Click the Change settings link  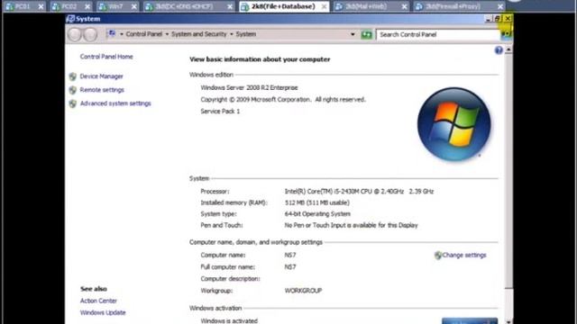464,256
